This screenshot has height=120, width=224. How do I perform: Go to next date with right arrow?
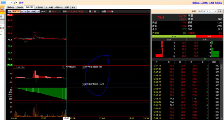215,11
